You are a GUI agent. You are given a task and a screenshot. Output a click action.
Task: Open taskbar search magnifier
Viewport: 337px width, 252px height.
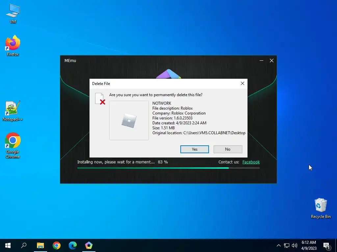click(24, 245)
